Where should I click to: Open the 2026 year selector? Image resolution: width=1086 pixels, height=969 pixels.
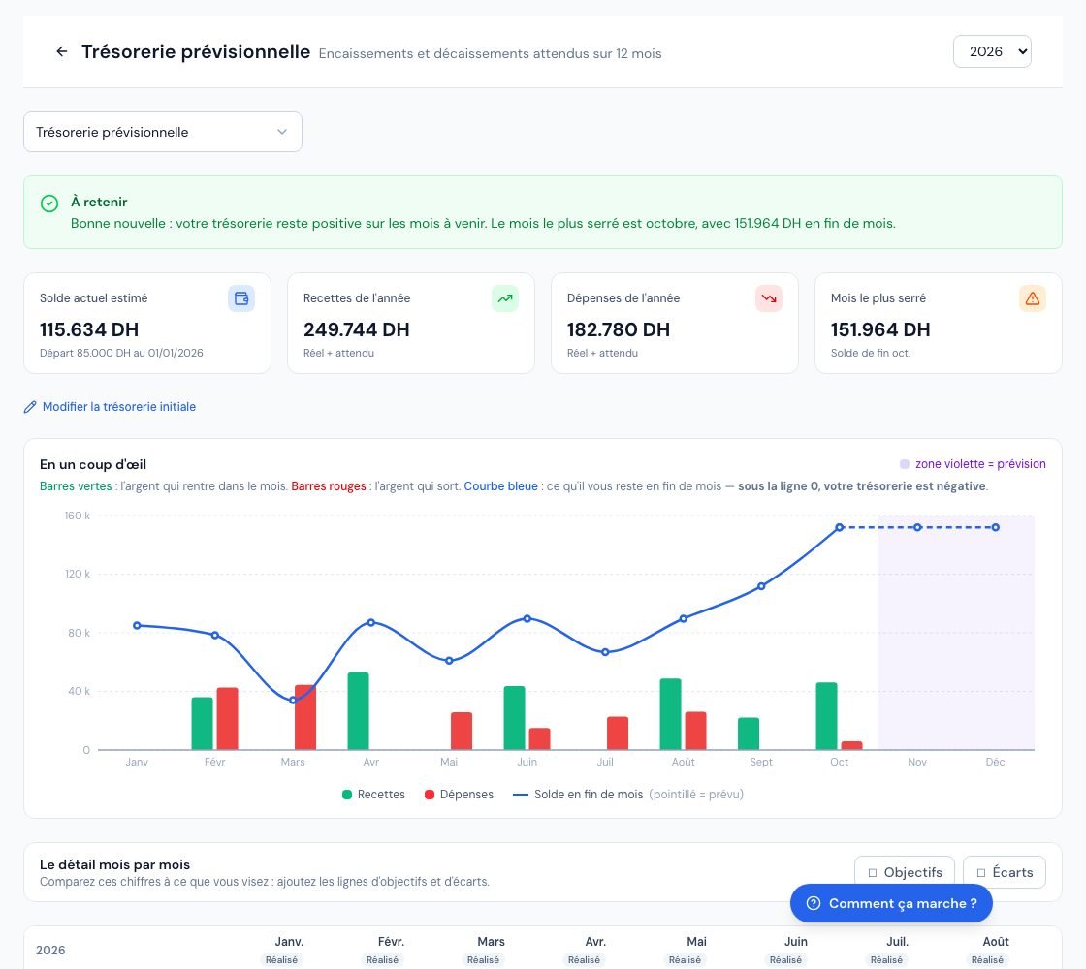click(992, 51)
